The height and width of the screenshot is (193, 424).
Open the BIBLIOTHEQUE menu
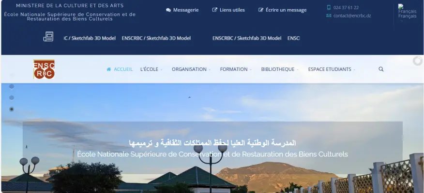(280, 69)
